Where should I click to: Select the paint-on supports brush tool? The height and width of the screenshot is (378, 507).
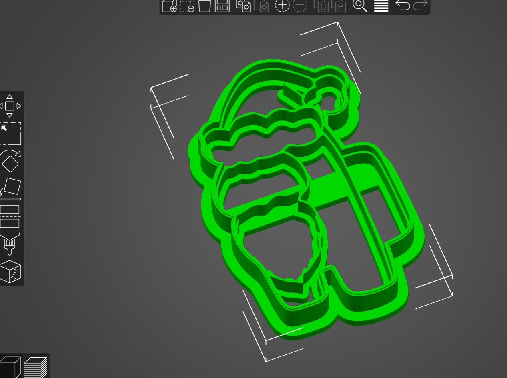point(10,244)
